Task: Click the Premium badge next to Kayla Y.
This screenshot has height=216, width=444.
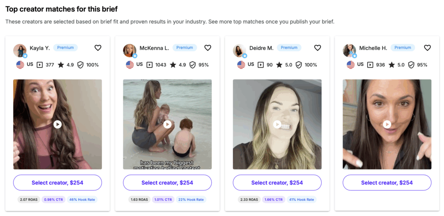Action: click(65, 48)
